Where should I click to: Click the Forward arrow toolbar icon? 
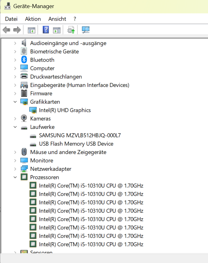coord(17,30)
